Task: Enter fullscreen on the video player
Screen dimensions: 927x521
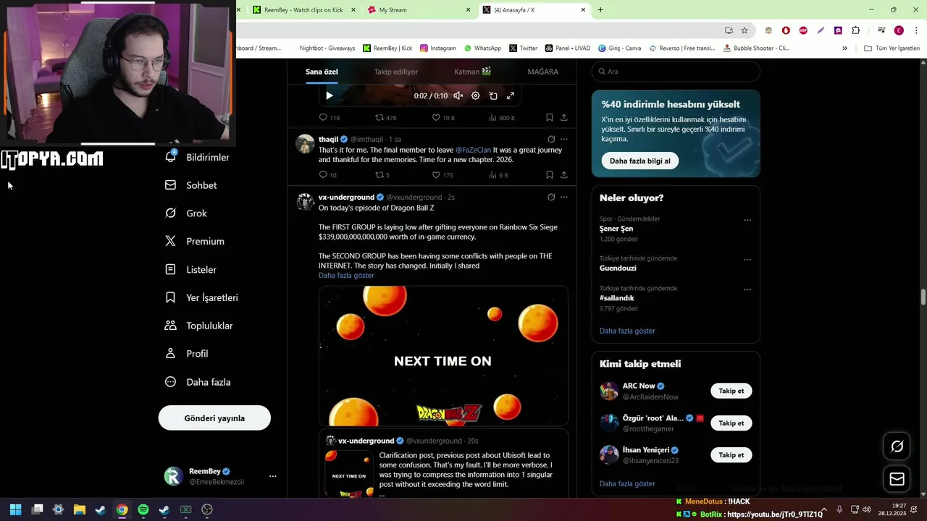Action: (511, 96)
